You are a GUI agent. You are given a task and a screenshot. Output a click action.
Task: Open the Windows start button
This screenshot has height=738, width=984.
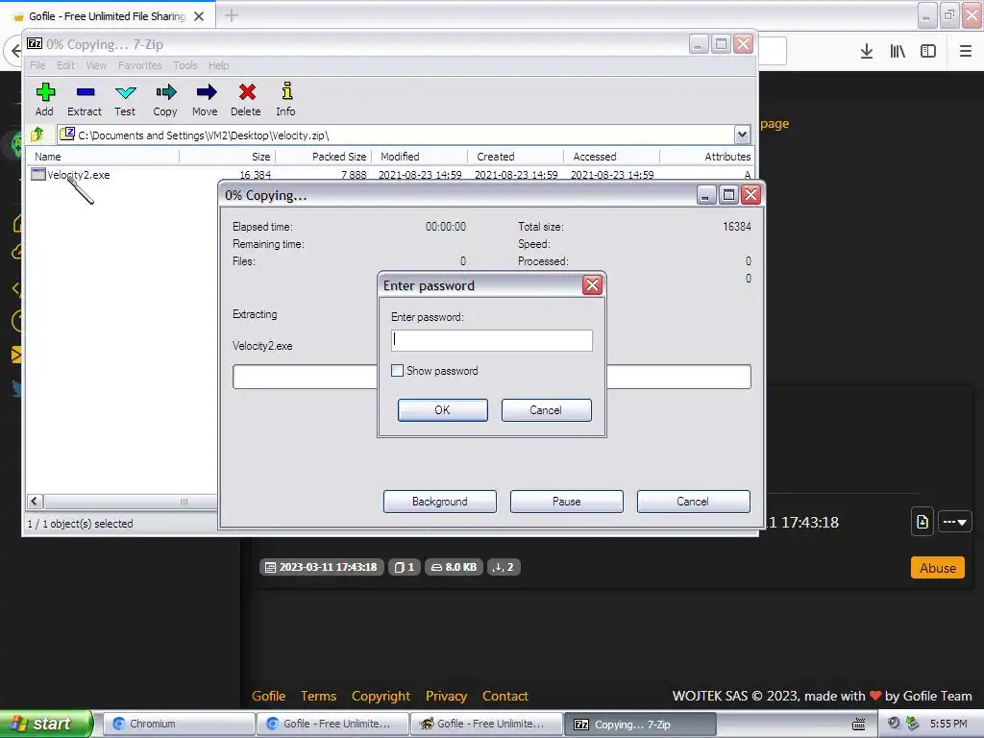click(46, 724)
